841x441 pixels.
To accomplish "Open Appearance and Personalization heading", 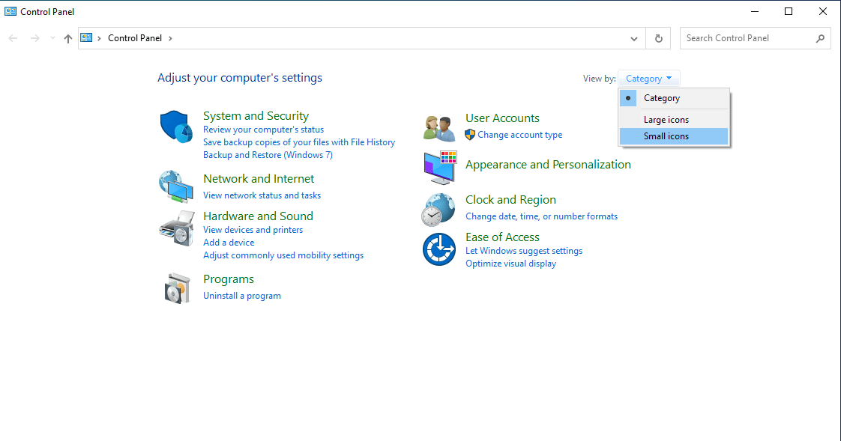I will coord(548,165).
